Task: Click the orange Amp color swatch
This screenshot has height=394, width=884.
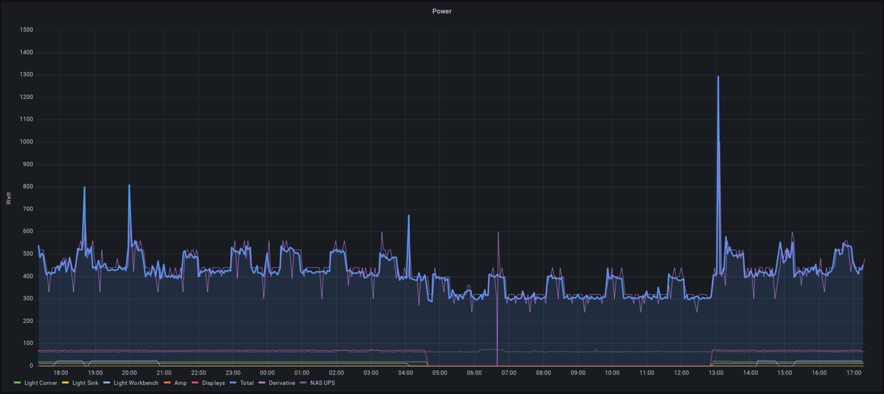Action: (167, 383)
